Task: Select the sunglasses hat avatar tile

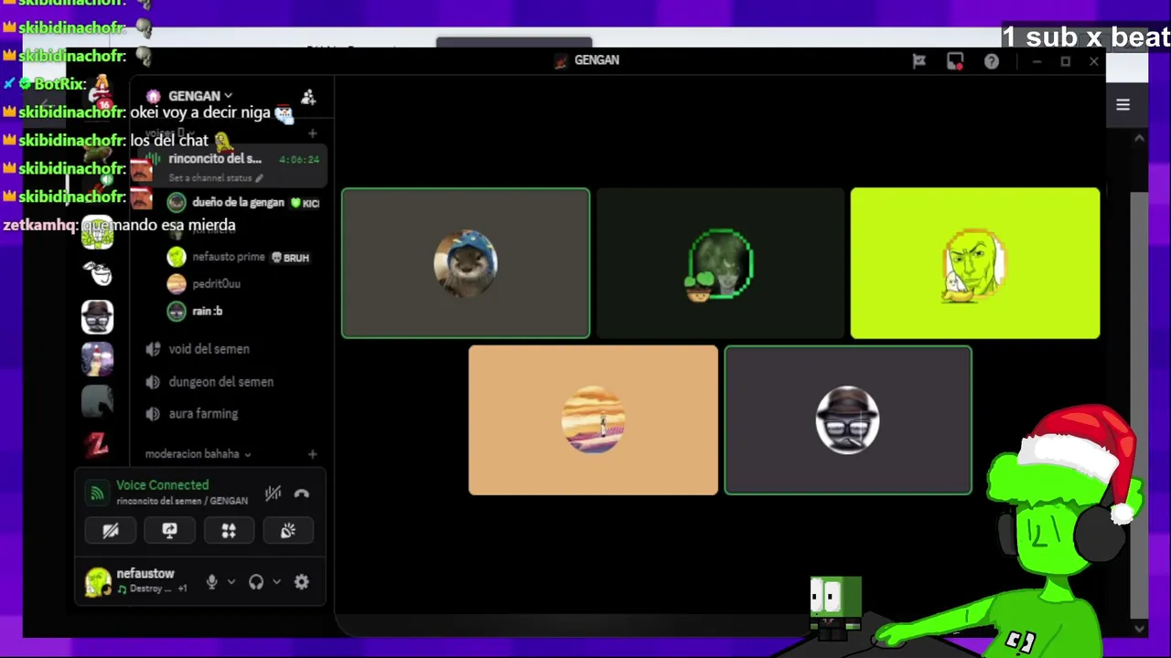Action: click(848, 420)
